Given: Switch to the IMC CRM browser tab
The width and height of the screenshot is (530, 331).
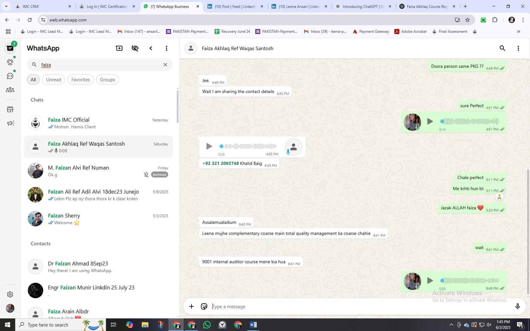Looking at the screenshot, I should point(44,6).
